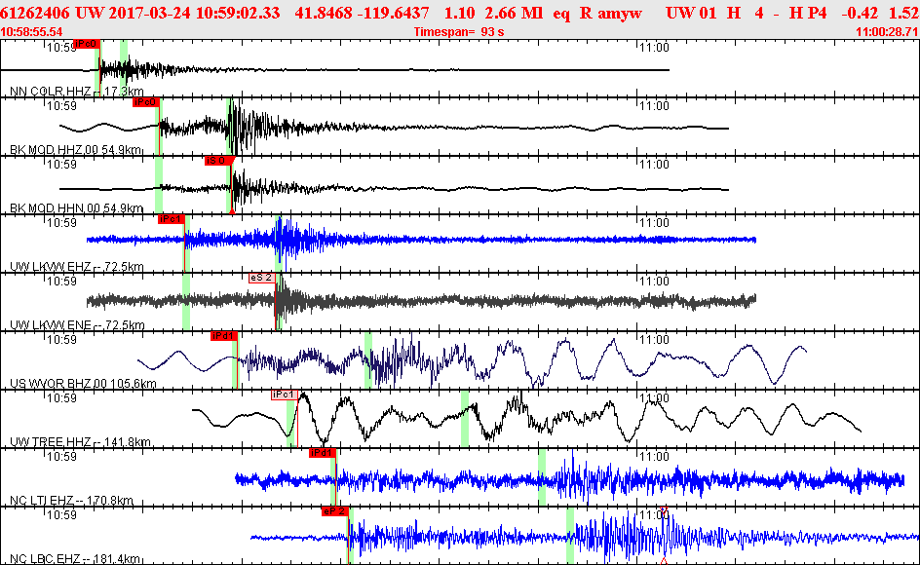This screenshot has width=920, height=565.
Task: Click the later green predicted-arrival bar on US WVOR BHZ
Action: (367, 360)
